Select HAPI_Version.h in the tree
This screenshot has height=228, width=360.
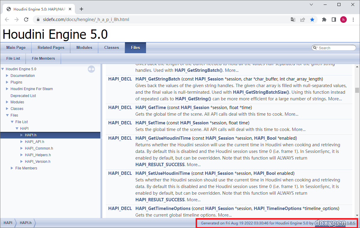point(38,161)
